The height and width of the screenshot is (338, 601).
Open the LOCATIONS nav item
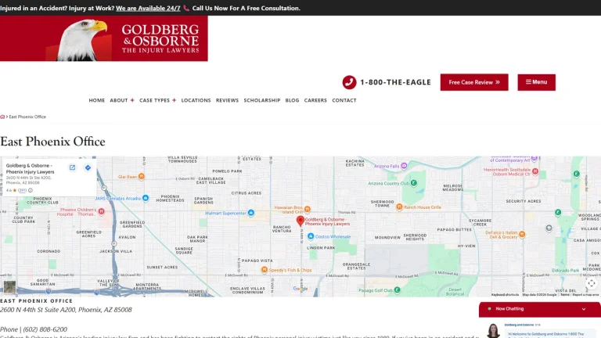(196, 100)
